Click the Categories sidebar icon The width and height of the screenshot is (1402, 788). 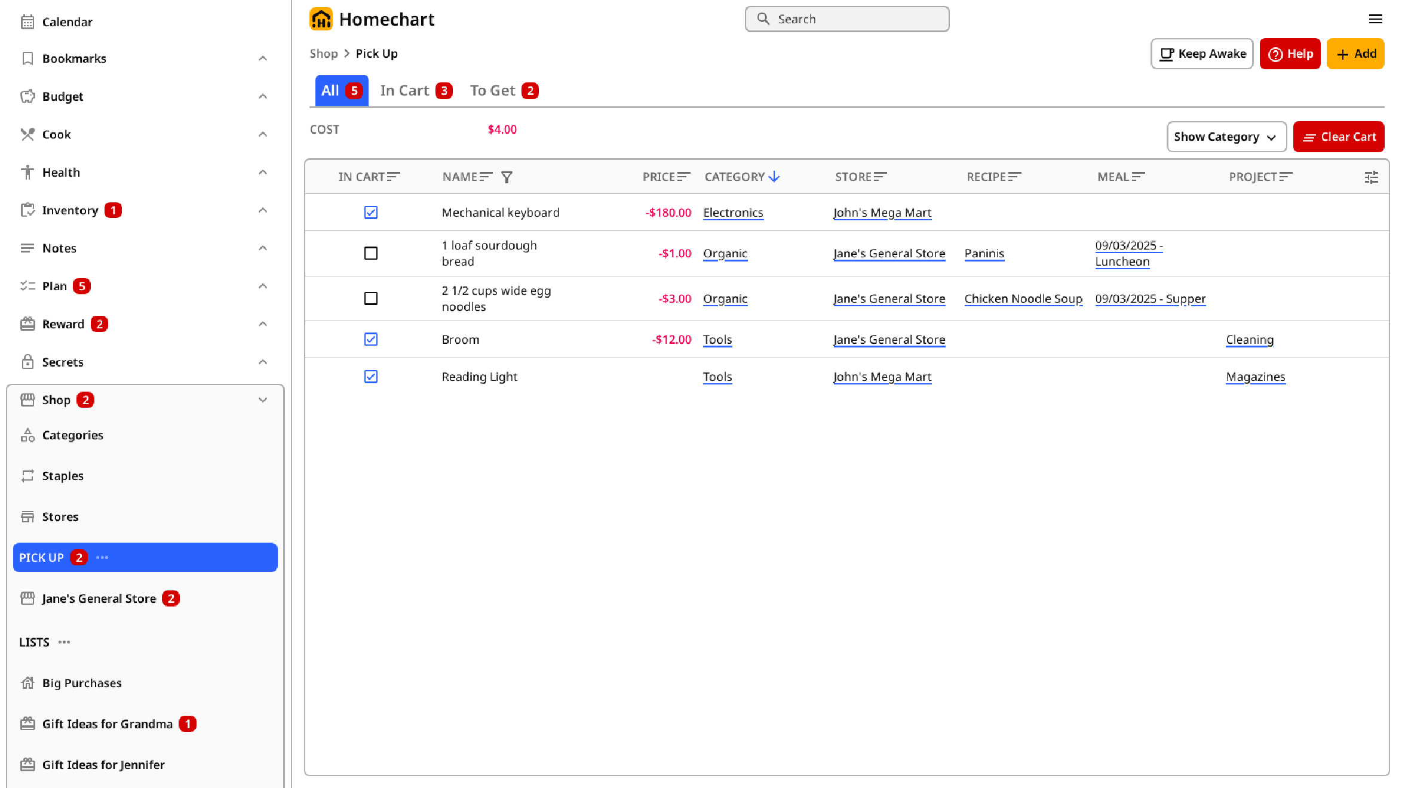tap(27, 435)
